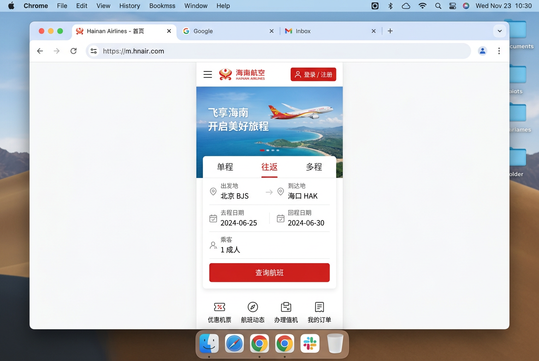Open the Edit menu
The height and width of the screenshot is (361, 539).
(82, 6)
